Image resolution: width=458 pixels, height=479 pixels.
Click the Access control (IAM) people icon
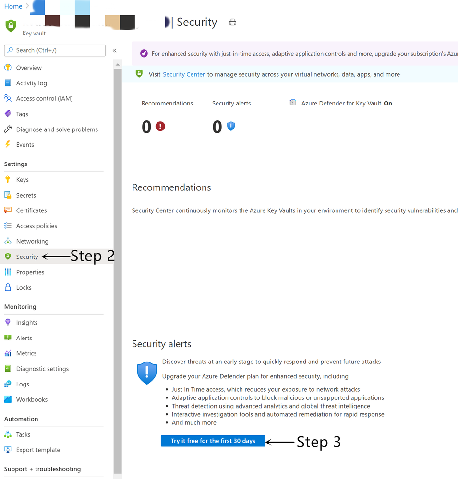click(8, 98)
